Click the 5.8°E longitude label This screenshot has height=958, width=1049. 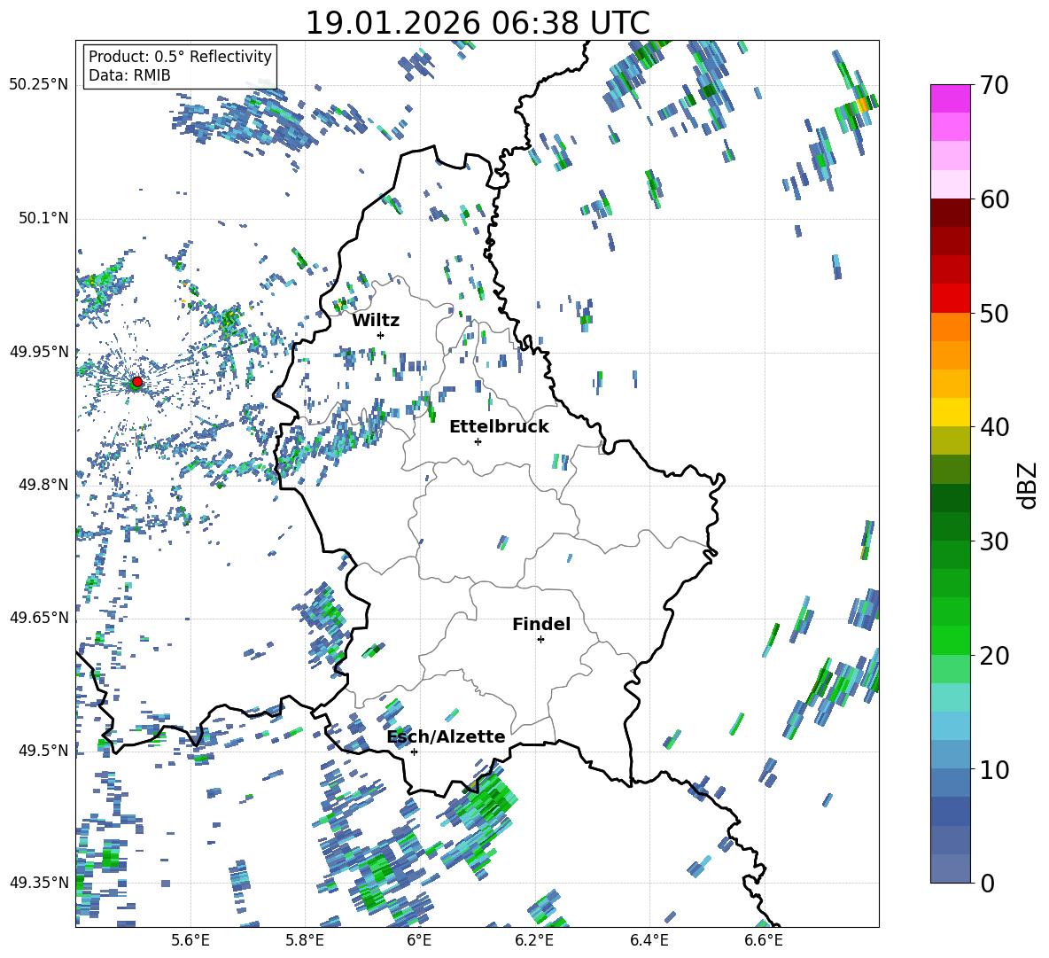pos(305,940)
